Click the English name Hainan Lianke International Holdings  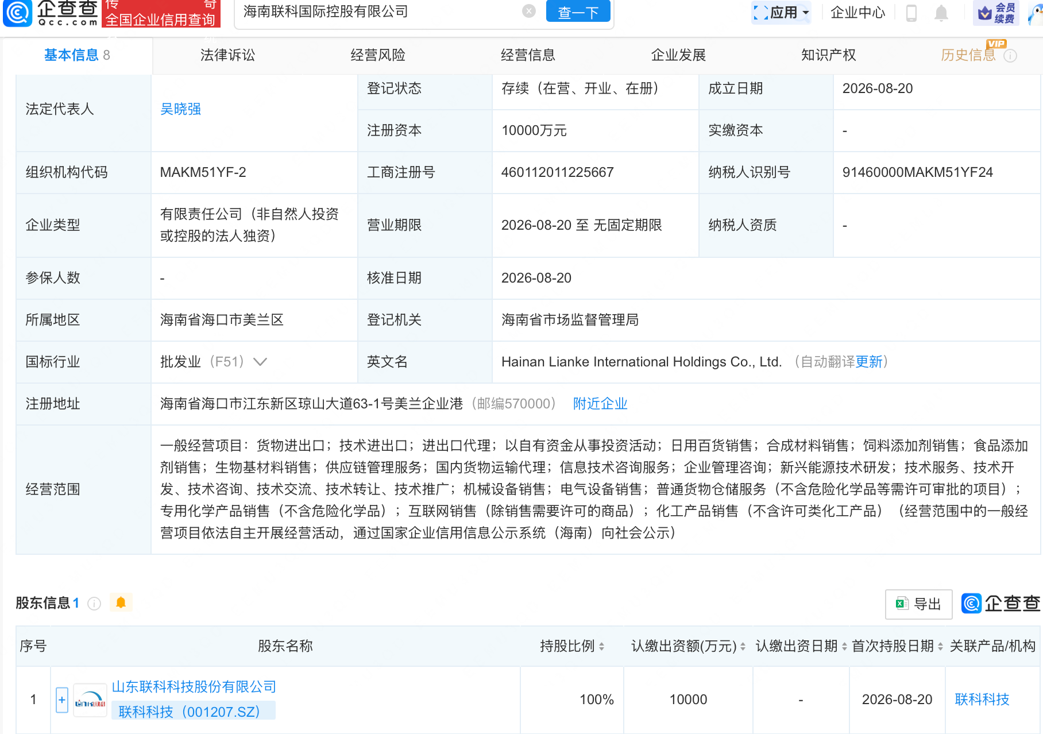coord(642,362)
